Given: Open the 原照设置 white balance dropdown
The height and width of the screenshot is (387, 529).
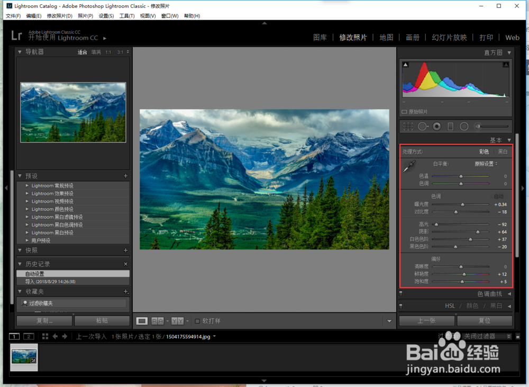Looking at the screenshot, I should 485,164.
